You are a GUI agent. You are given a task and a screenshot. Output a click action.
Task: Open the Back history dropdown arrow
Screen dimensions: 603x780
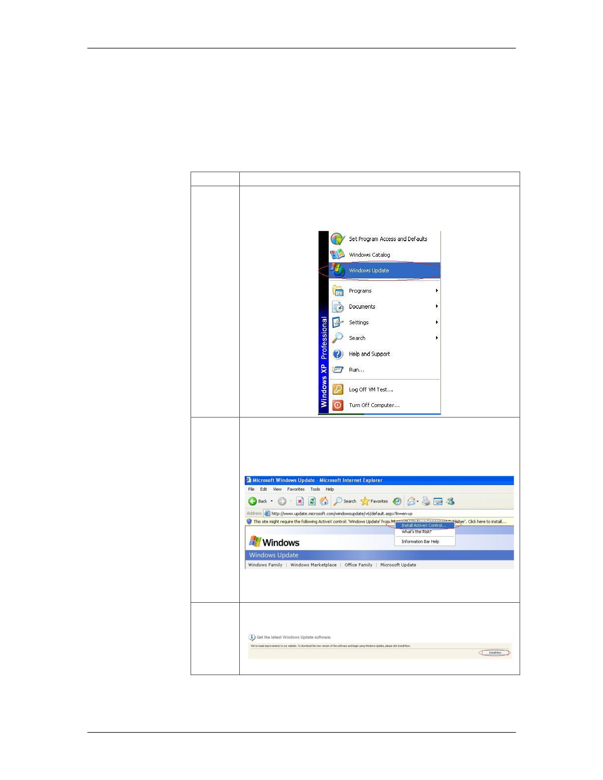point(271,501)
